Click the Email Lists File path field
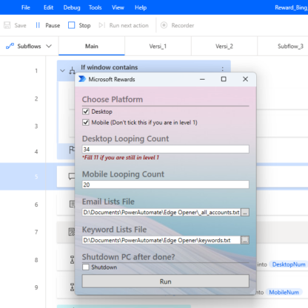Screen dimensions: 308x308 point(161,212)
